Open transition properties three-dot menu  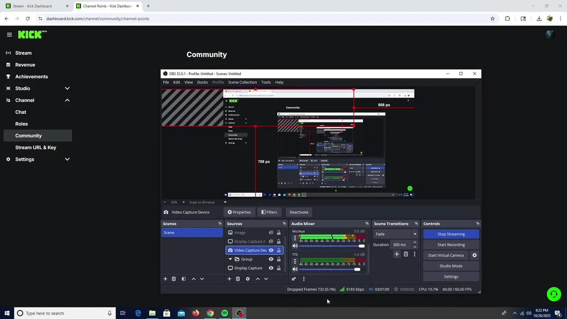click(415, 254)
